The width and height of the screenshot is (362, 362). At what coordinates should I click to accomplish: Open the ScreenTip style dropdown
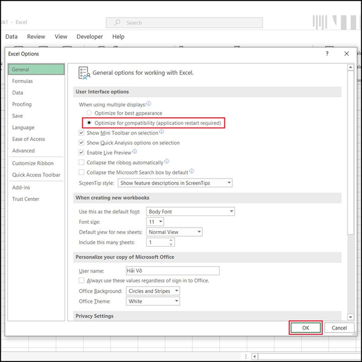pos(174,183)
